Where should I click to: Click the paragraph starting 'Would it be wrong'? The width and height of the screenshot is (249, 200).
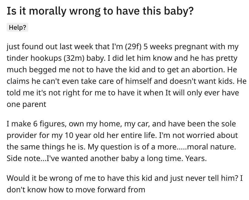tap(125, 184)
